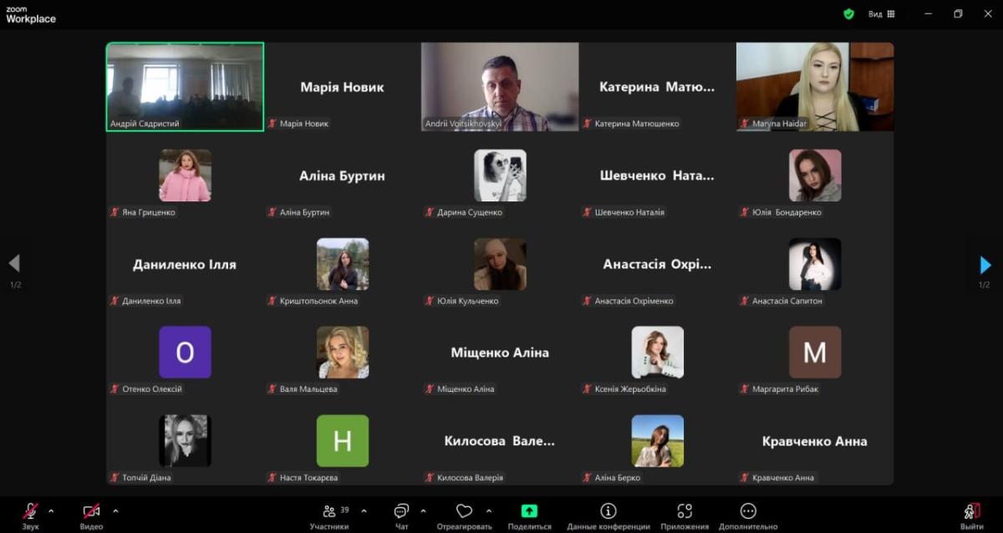
Task: Open the Участники participants panel
Action: tap(329, 516)
